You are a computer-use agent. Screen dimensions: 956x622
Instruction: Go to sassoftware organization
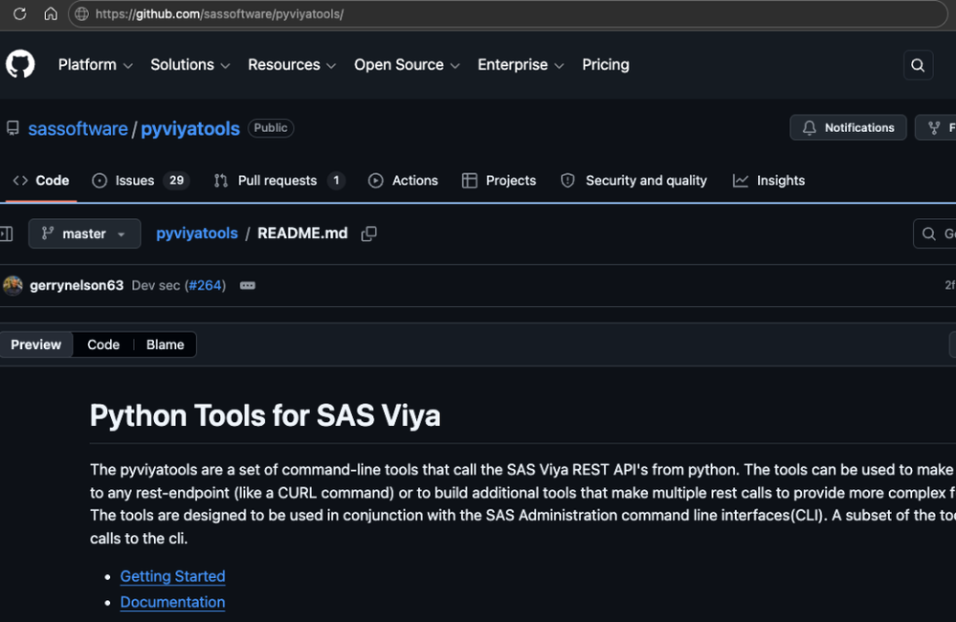78,128
